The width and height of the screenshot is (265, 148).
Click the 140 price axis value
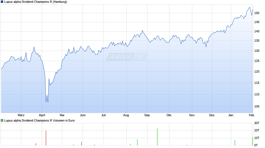click(257, 31)
